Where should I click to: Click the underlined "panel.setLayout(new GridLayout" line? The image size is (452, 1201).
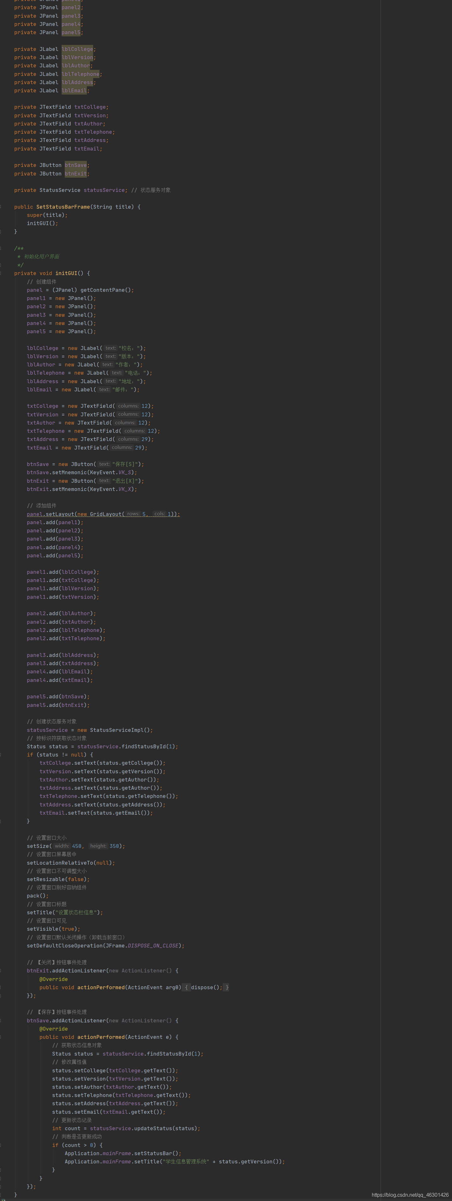[103, 514]
